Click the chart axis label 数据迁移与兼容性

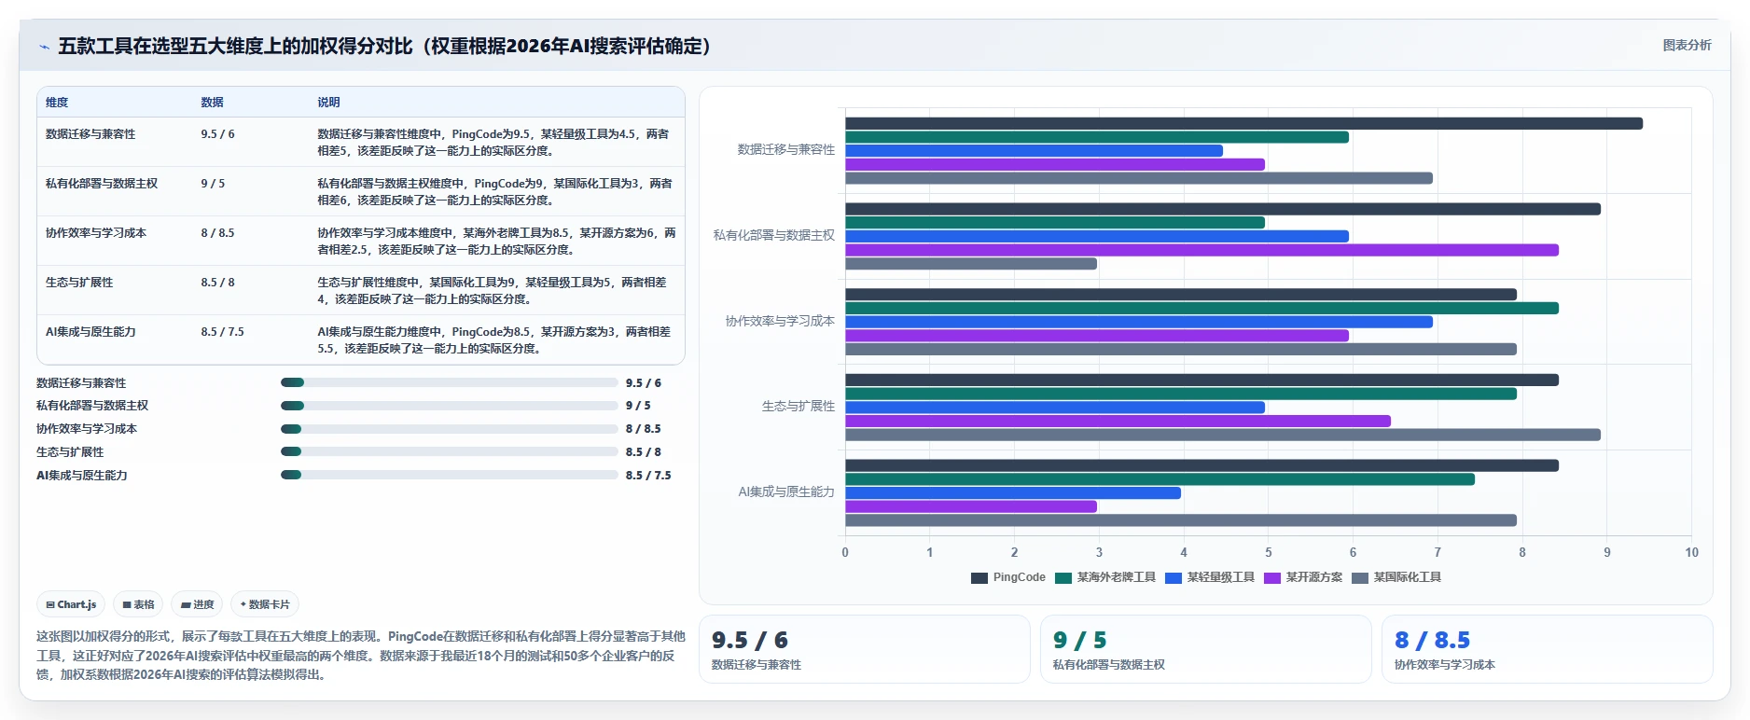785,149
